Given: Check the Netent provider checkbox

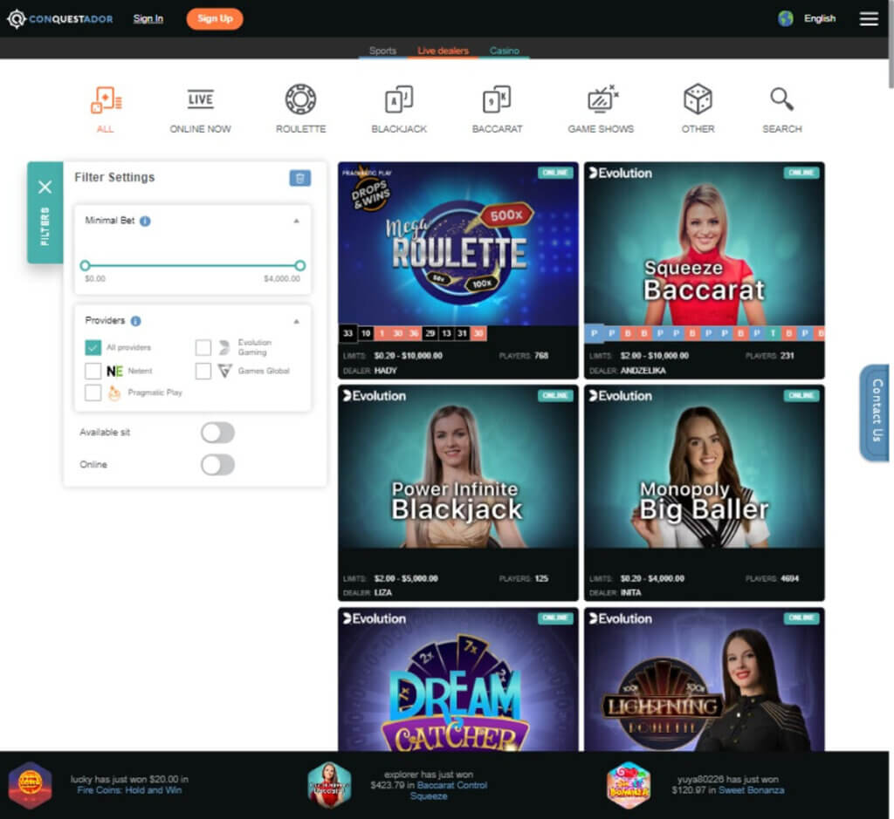Looking at the screenshot, I should click(93, 371).
